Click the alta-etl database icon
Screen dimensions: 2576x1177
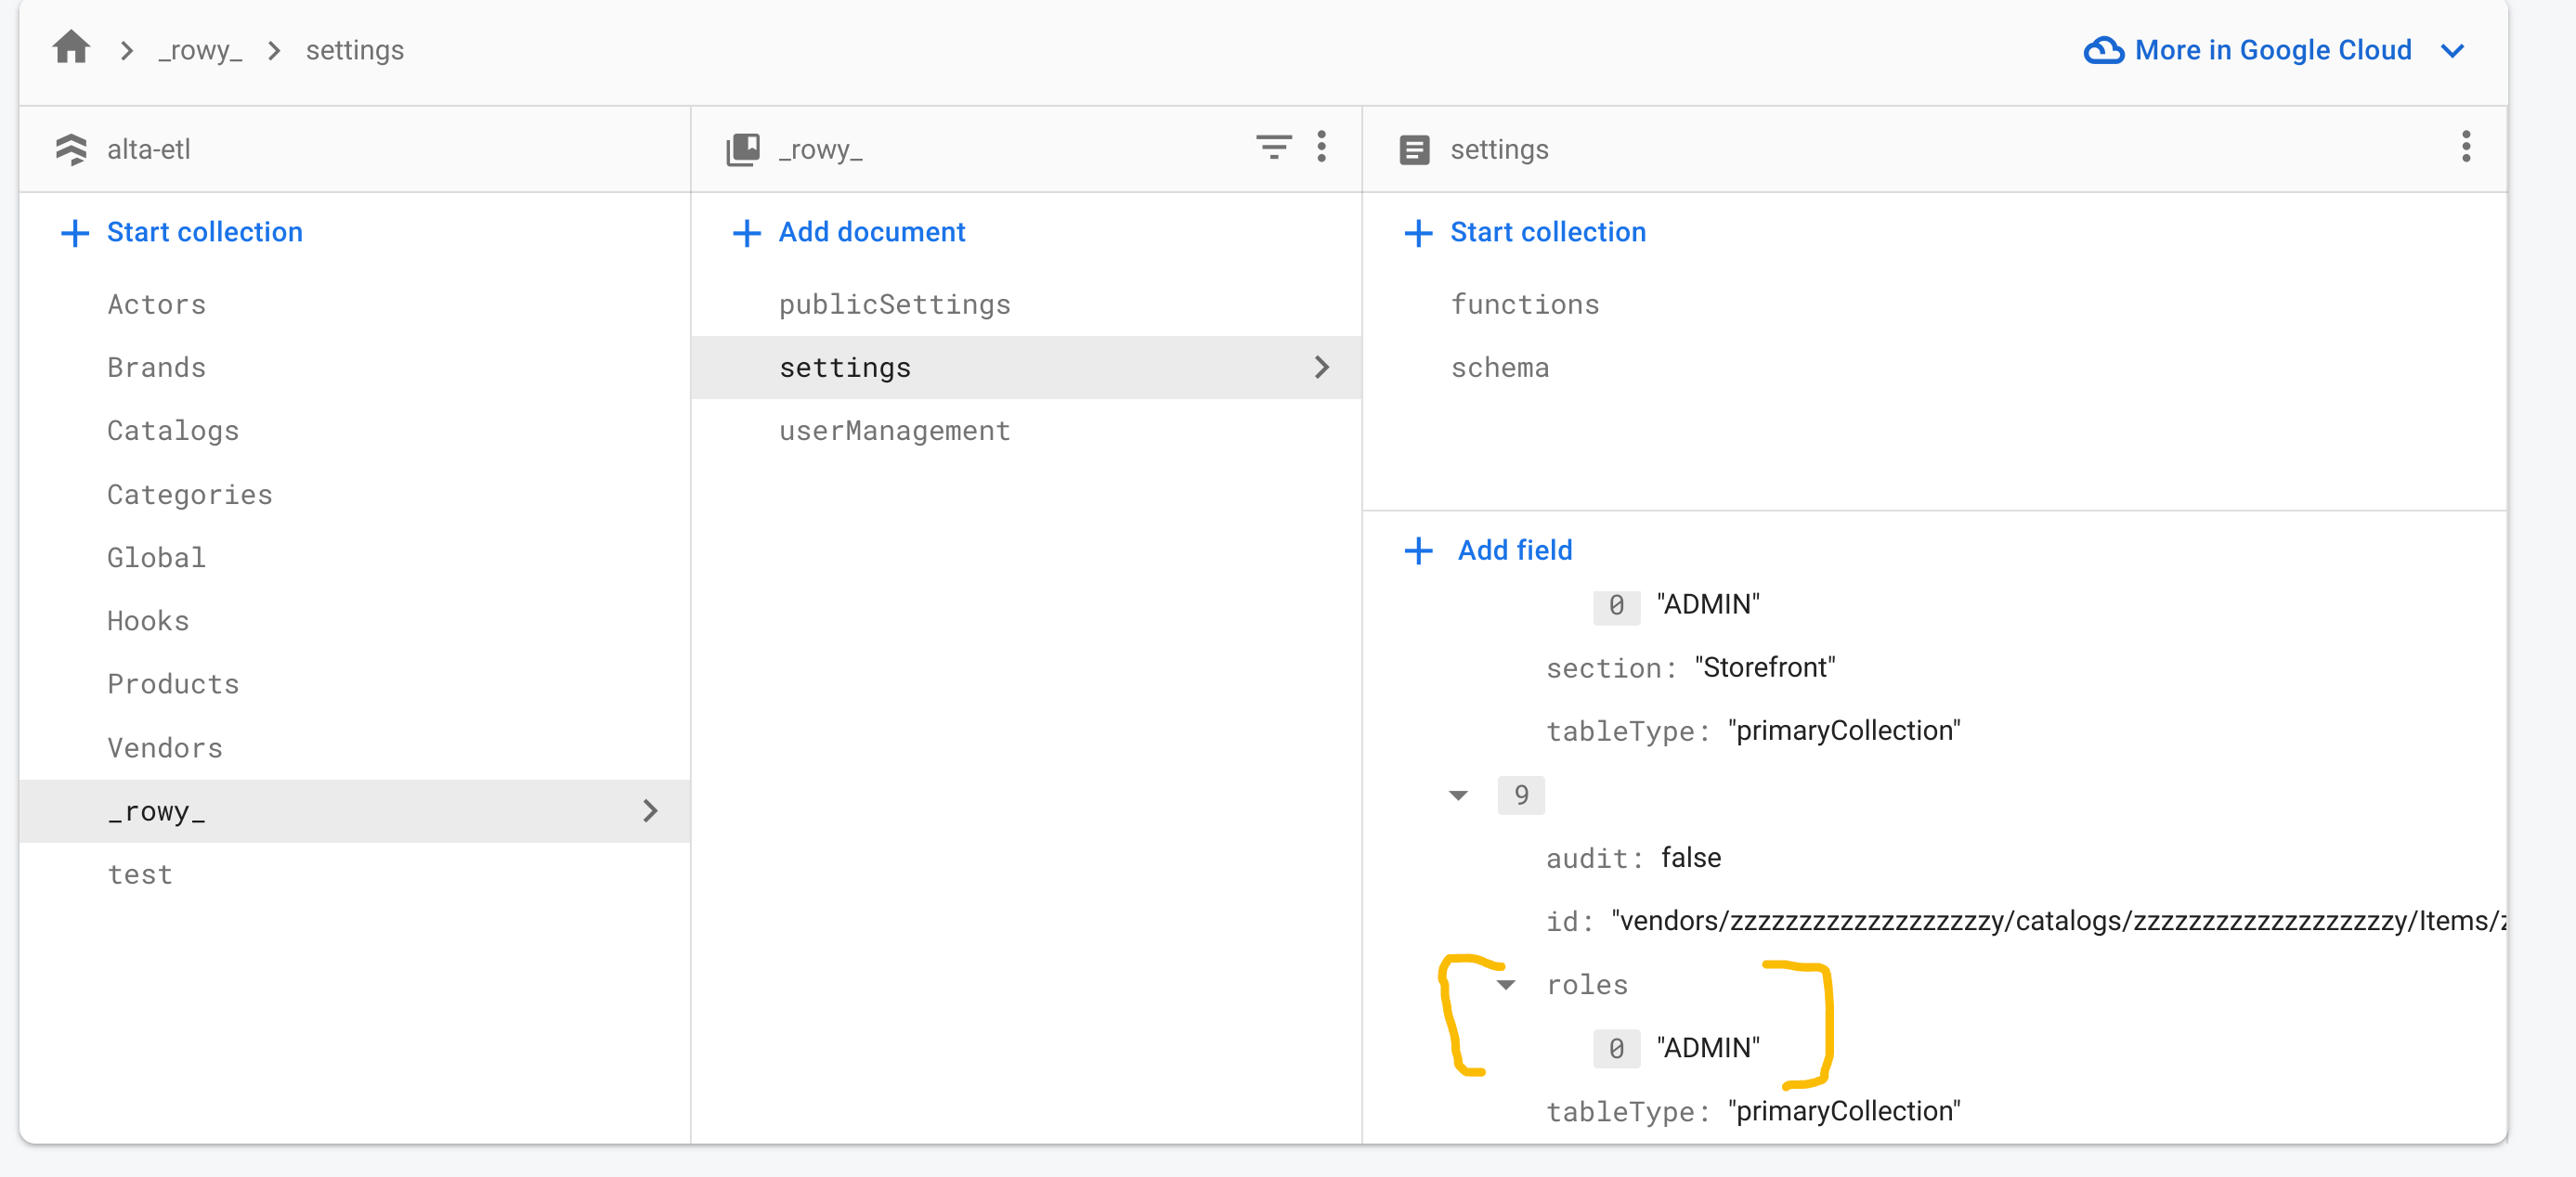71,150
